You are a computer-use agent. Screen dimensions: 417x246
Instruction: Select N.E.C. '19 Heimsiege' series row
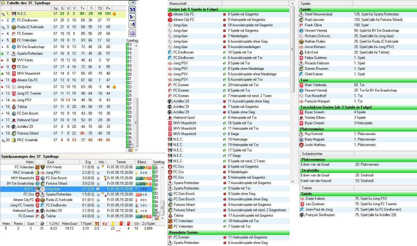click(x=228, y=139)
